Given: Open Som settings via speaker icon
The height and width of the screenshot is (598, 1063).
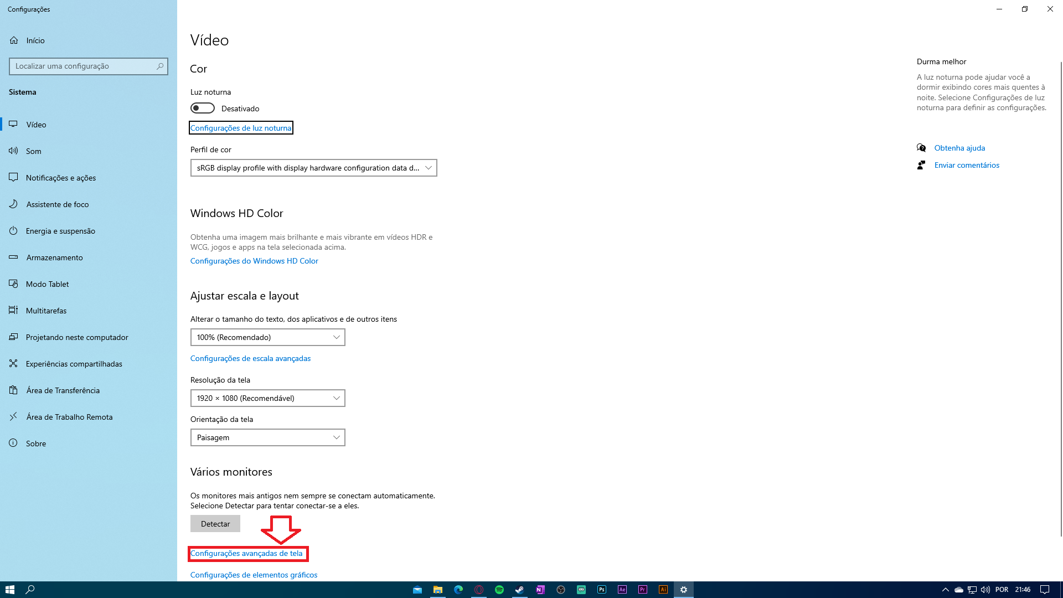Looking at the screenshot, I should (13, 151).
